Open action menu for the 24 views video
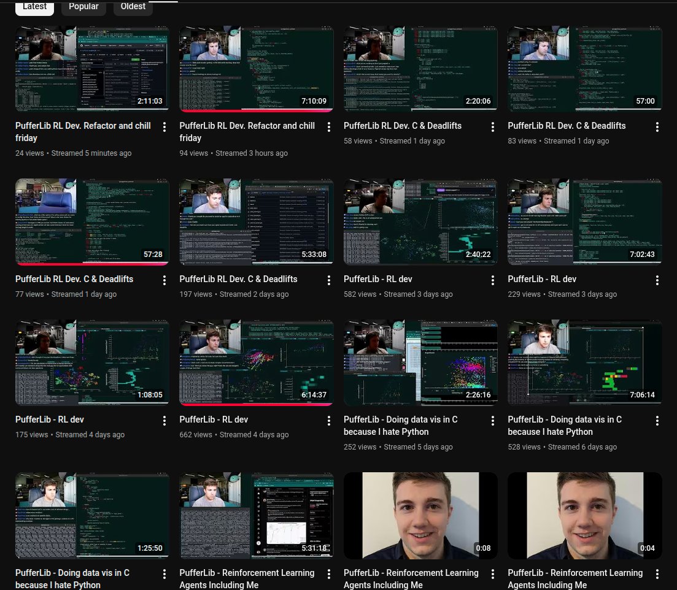This screenshot has height=590, width=677. (x=164, y=127)
